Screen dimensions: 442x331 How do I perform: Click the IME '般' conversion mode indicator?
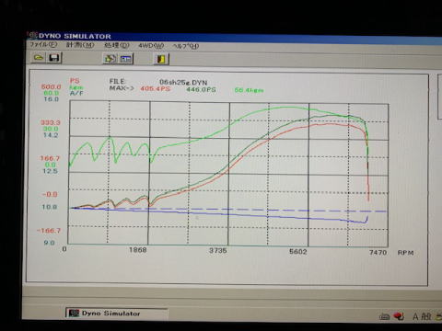[425, 316]
